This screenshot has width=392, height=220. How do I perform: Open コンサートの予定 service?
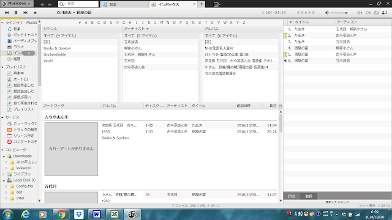[22, 142]
